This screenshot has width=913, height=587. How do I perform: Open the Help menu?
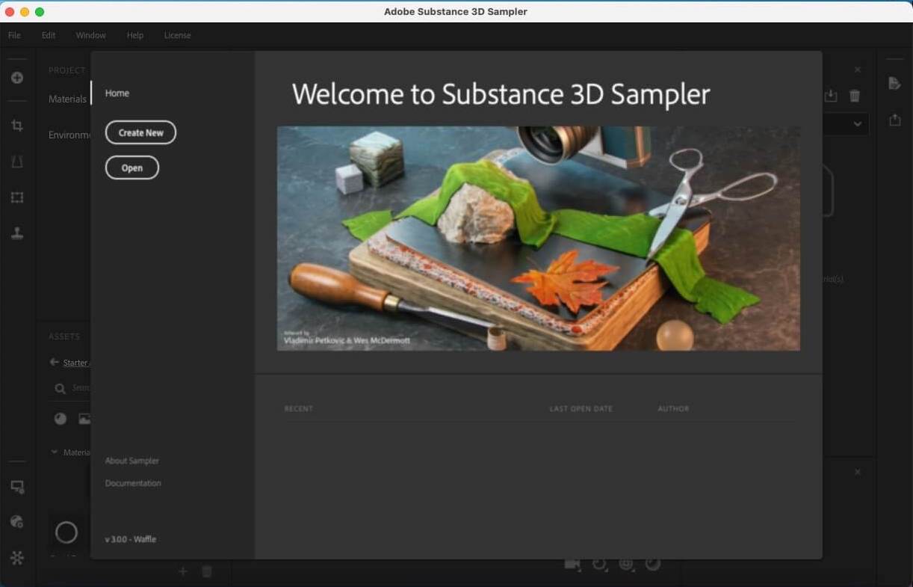click(x=135, y=35)
